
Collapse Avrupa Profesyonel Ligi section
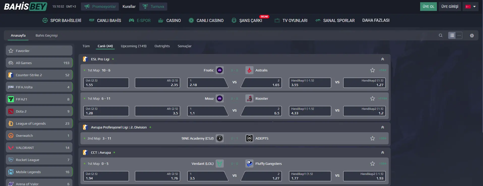click(383, 127)
